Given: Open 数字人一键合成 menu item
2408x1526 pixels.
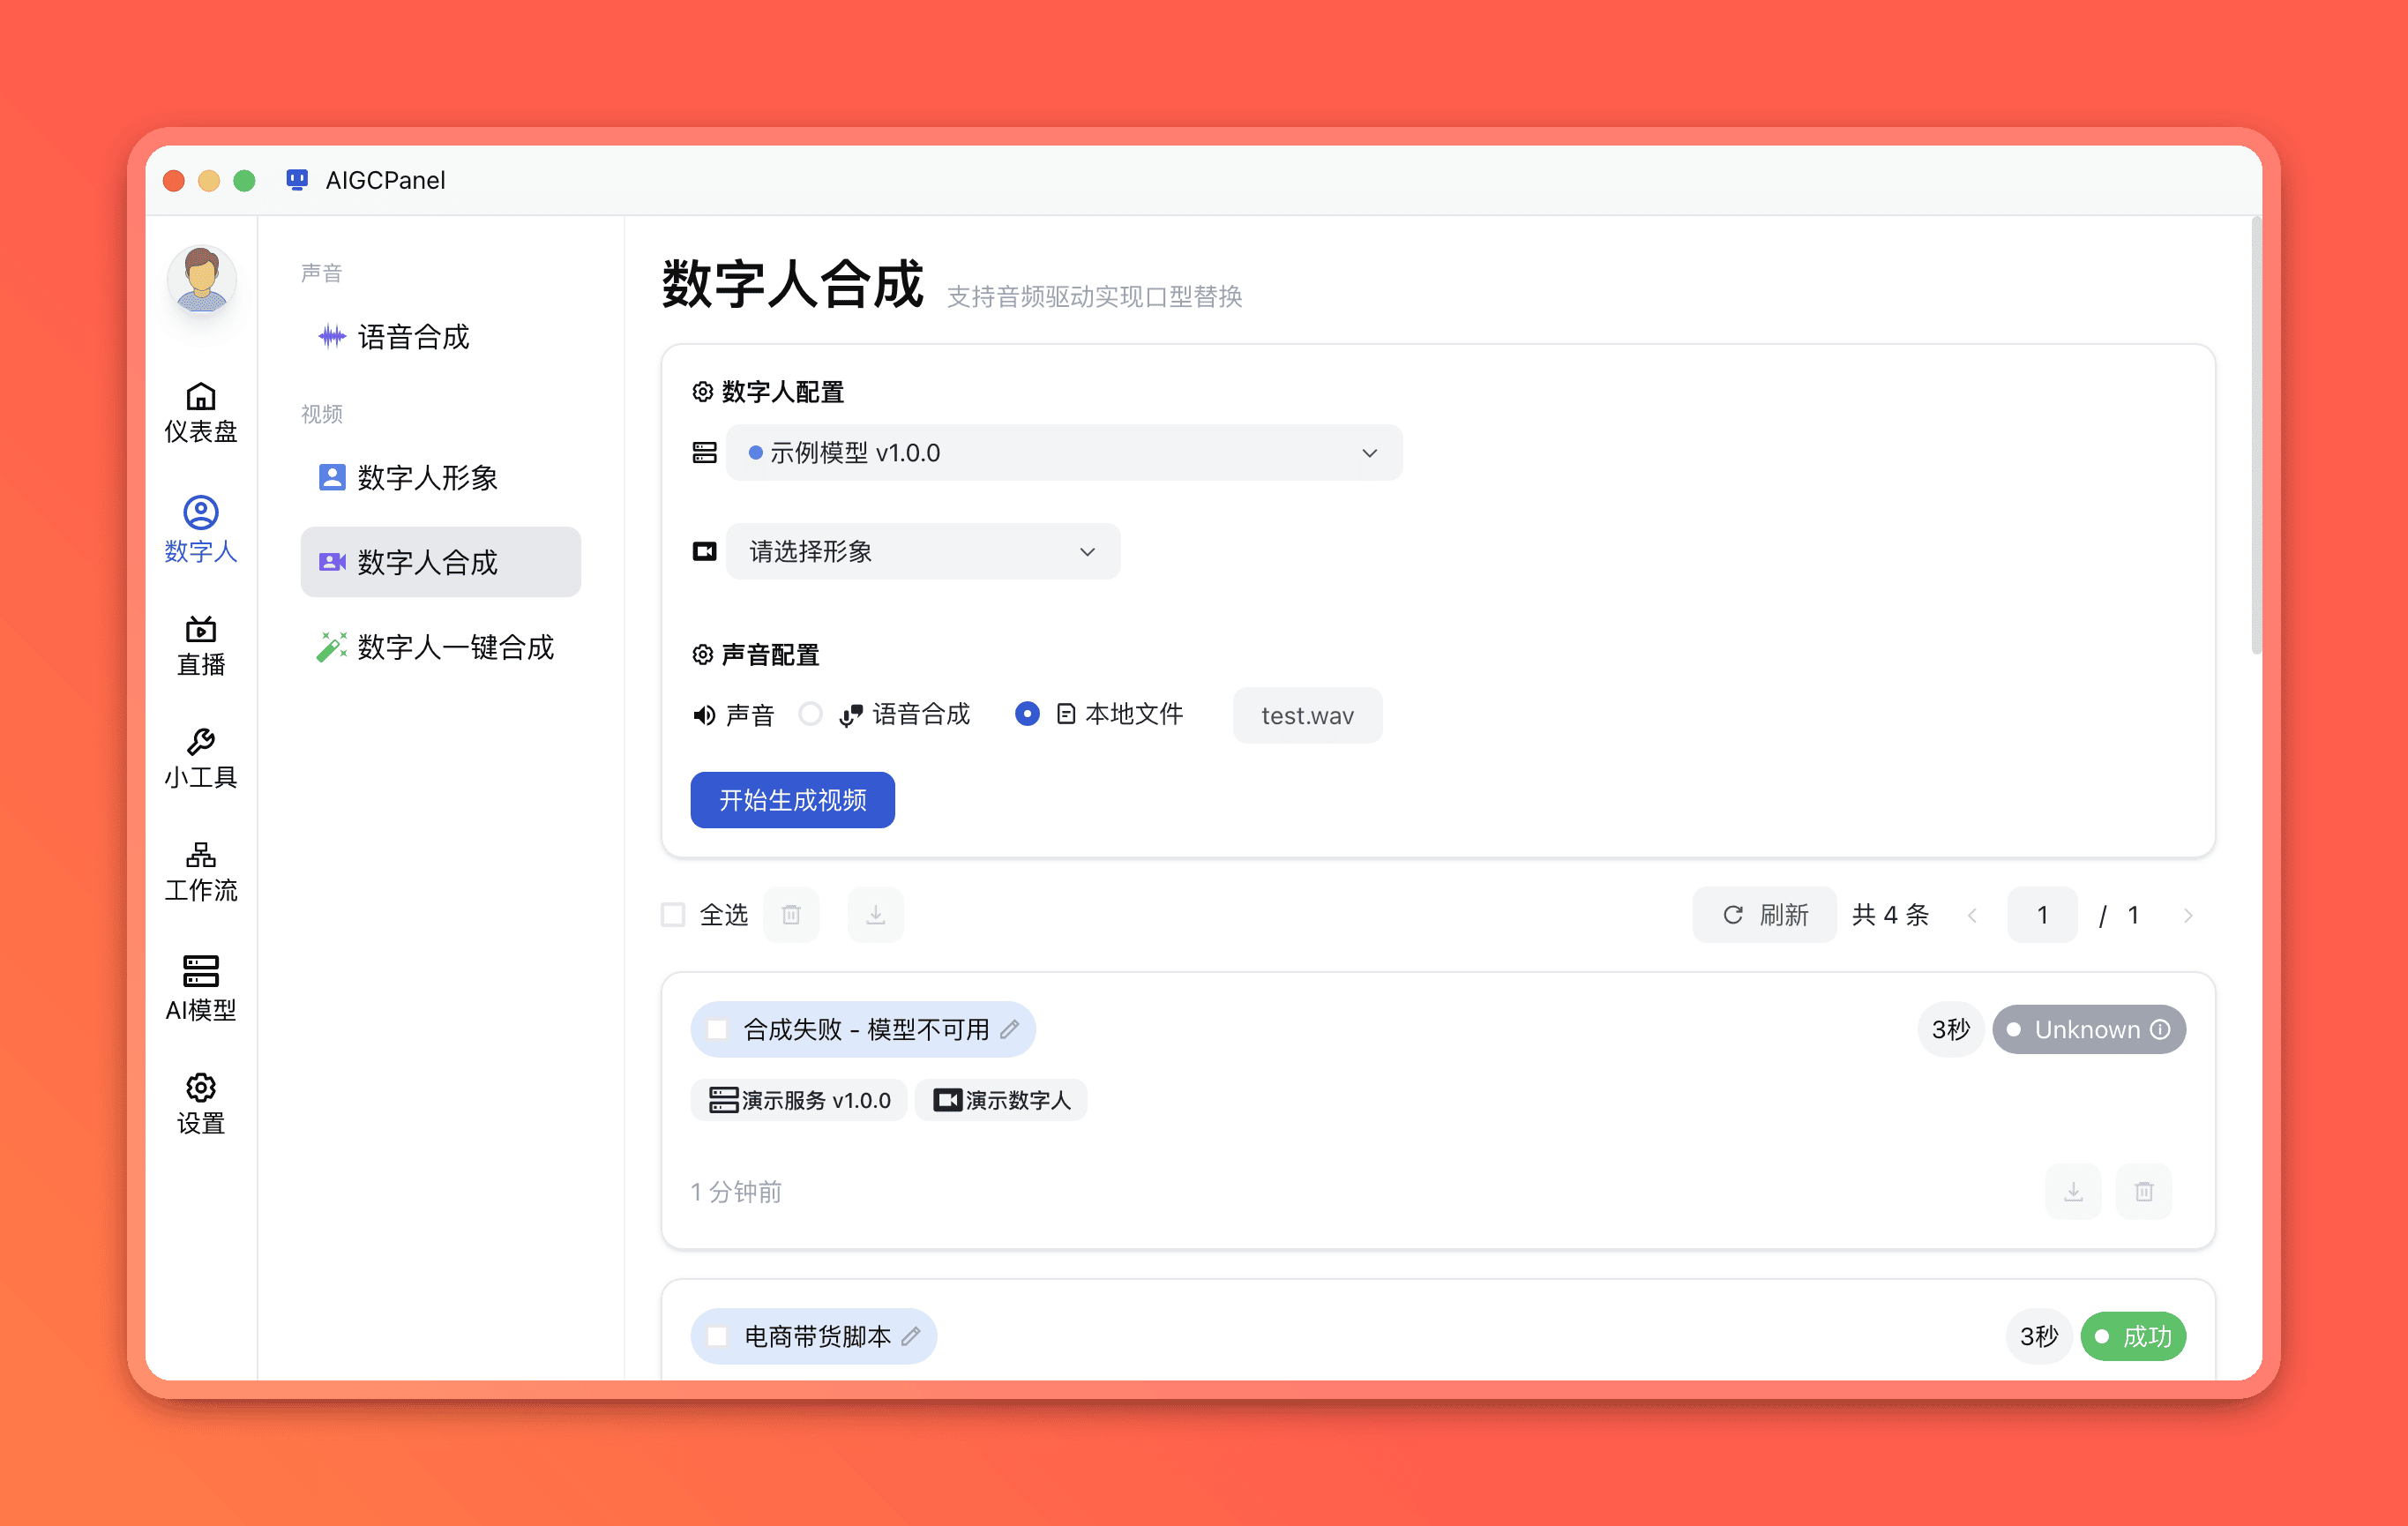Looking at the screenshot, I should point(440,647).
